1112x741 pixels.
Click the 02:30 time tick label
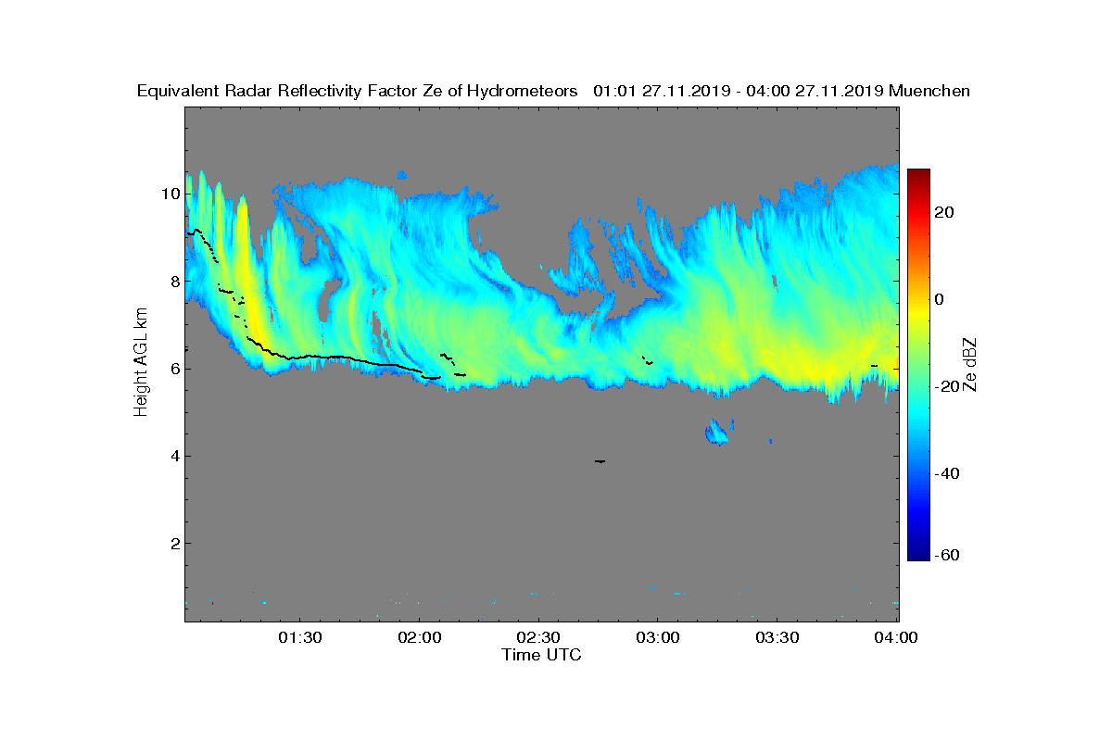pos(538,637)
